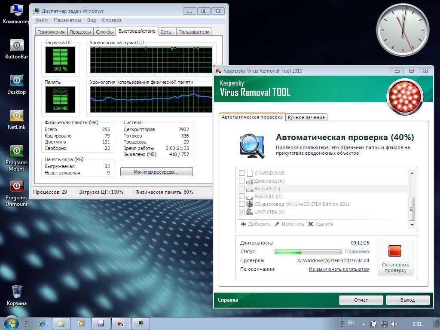Click the 0:01 taskbar clock
Image resolution: width=440 pixels, height=330 pixels.
[417, 324]
